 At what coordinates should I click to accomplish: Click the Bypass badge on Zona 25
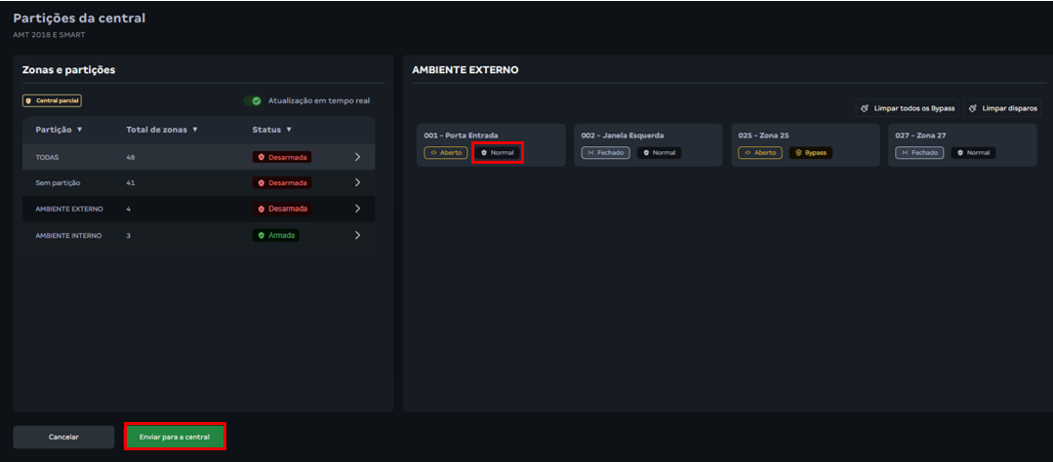click(809, 153)
